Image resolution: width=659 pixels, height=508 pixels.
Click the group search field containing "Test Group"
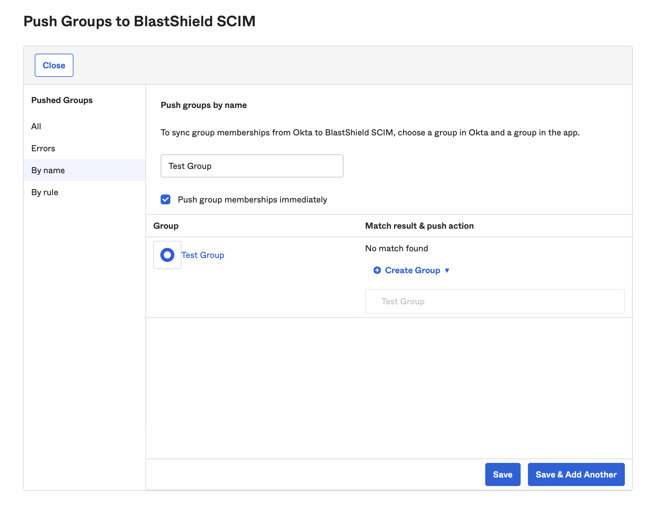[252, 166]
